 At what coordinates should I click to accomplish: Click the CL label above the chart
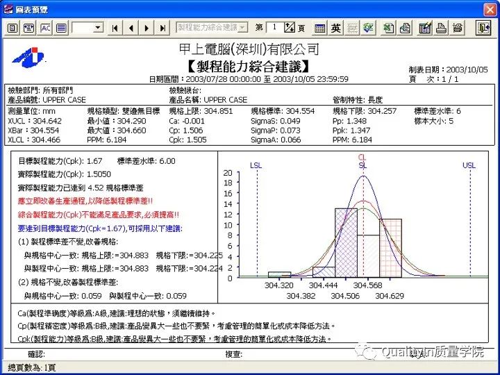pyautogui.click(x=362, y=158)
